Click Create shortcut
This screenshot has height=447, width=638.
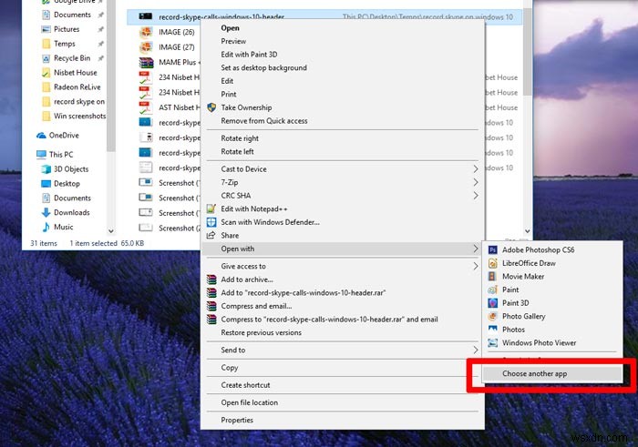click(x=245, y=385)
